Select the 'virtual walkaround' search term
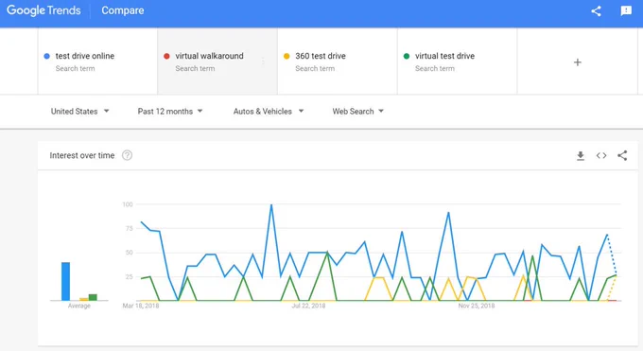The width and height of the screenshot is (643, 351). [217, 61]
